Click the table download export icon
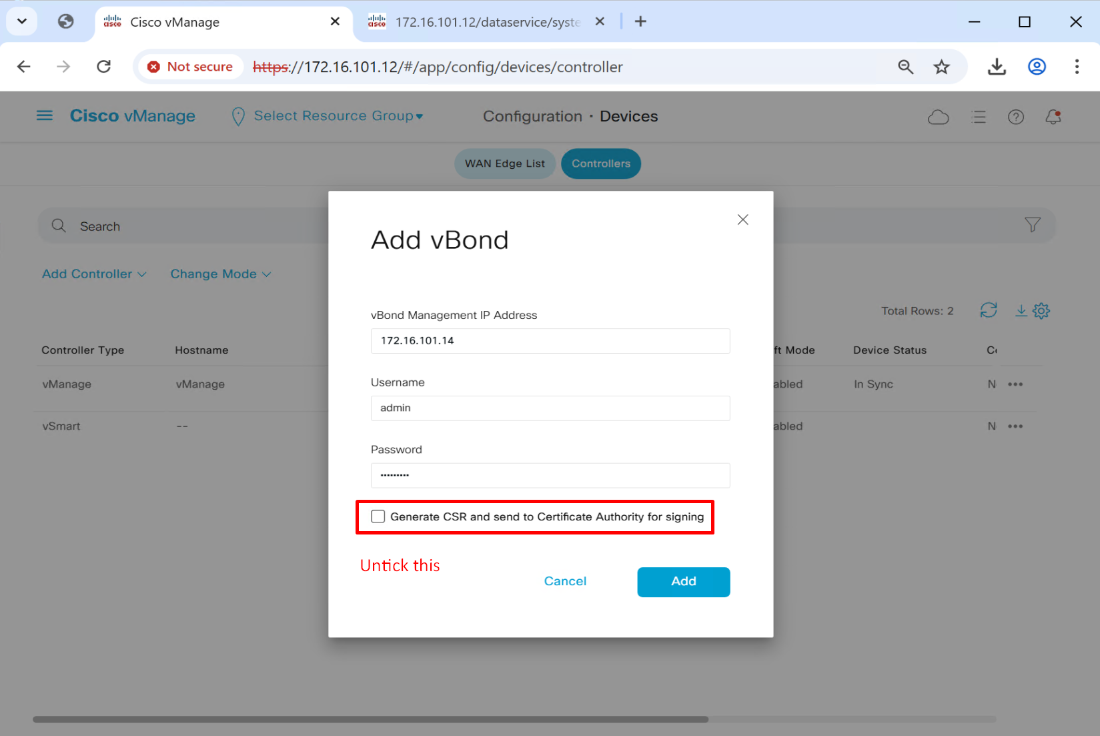Image resolution: width=1100 pixels, height=736 pixels. click(1021, 310)
